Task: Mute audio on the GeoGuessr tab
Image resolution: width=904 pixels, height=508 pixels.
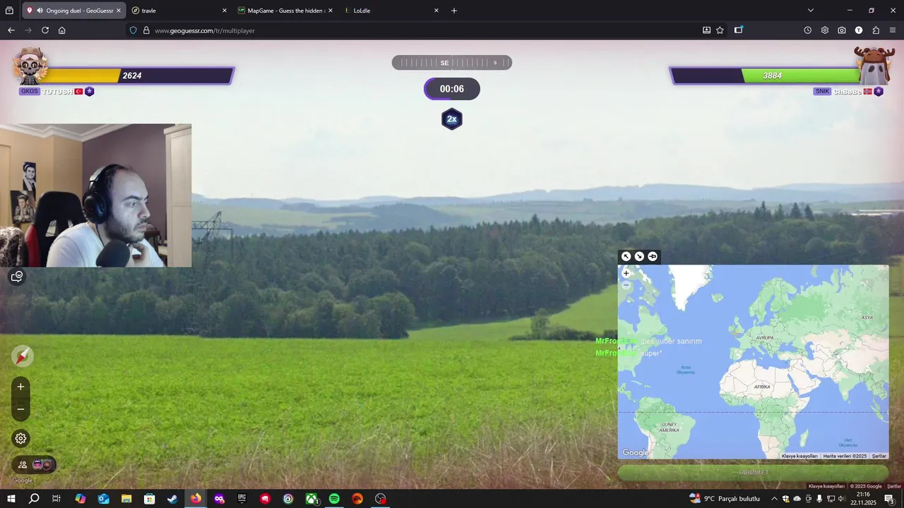Action: coord(40,11)
